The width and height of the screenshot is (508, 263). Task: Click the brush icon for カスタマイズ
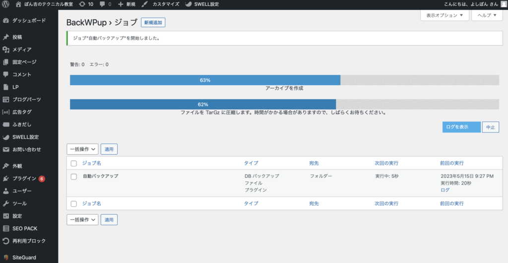144,4
